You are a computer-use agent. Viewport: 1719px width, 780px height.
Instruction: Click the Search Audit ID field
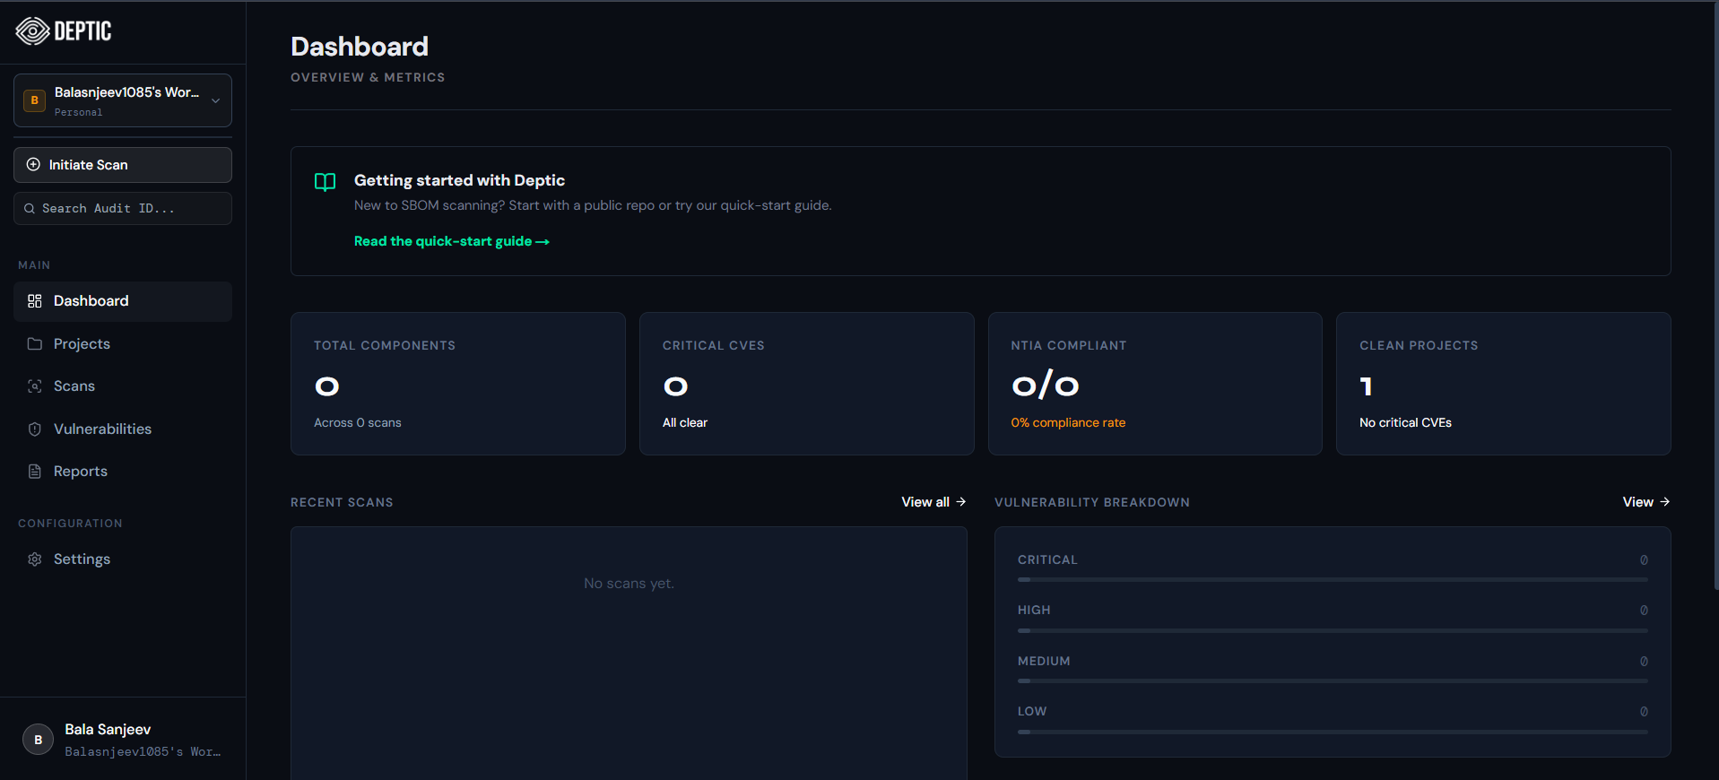click(123, 208)
